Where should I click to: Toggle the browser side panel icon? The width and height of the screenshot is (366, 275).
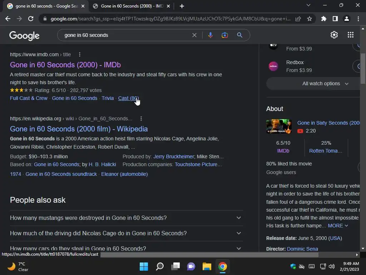(335, 19)
